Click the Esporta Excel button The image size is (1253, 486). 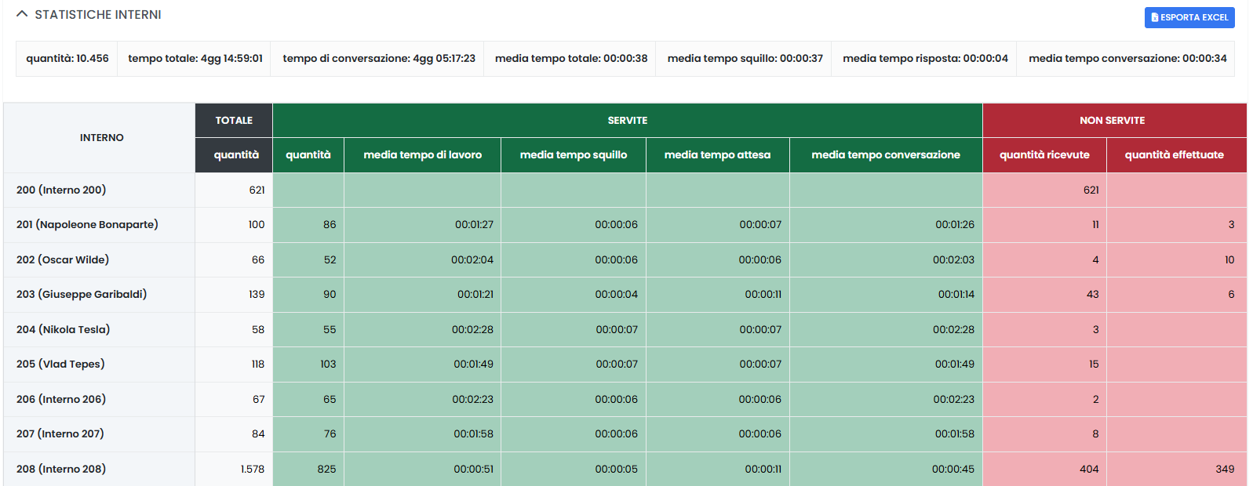(x=1189, y=17)
